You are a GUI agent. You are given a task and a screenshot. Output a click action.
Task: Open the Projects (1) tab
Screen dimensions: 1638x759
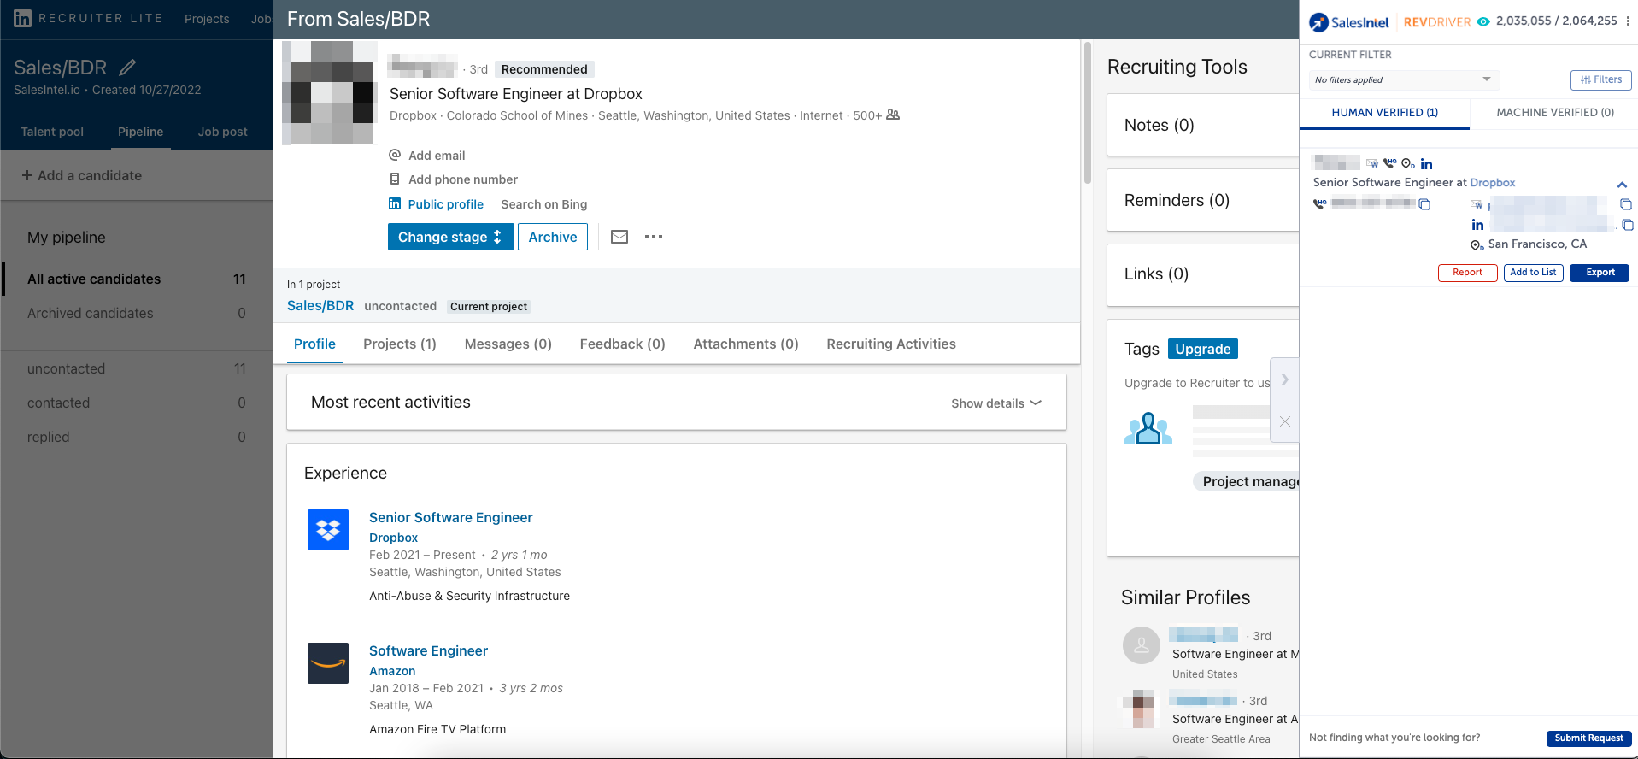tap(400, 344)
